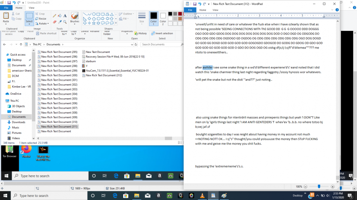Click the Cut command in Paint
Image resolution: width=357 pixels, height=200 pixels.
click(x=16, y=14)
